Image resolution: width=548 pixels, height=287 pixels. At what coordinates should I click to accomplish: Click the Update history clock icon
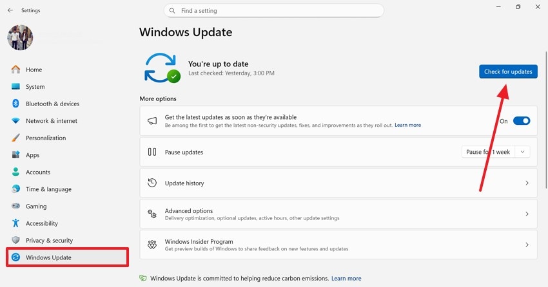(x=152, y=183)
